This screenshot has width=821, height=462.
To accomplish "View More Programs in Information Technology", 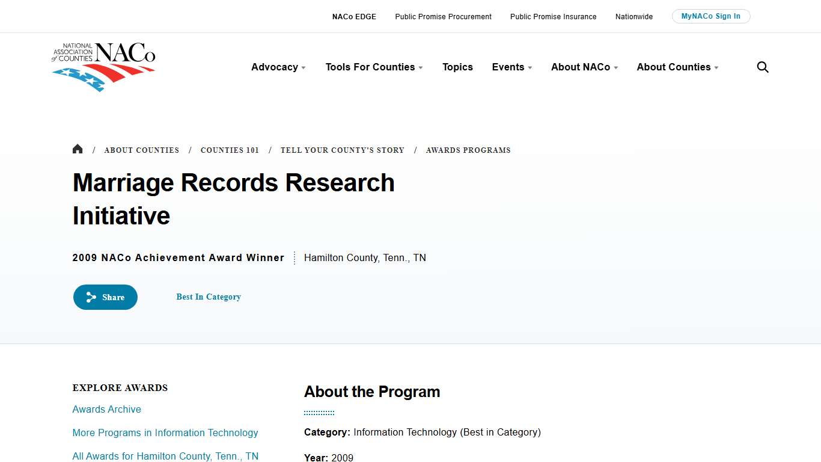I will 165,433.
